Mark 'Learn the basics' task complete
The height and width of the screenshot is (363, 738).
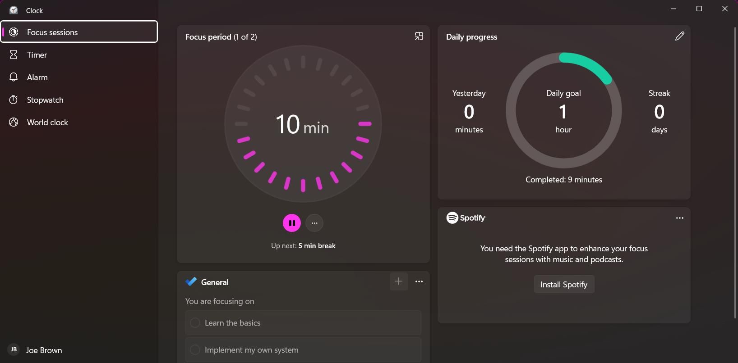tap(195, 323)
